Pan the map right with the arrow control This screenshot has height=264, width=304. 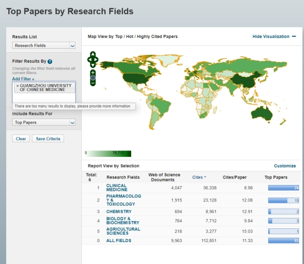pyautogui.click(x=96, y=60)
